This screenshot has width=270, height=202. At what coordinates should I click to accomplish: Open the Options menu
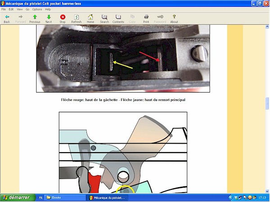(x=37, y=9)
